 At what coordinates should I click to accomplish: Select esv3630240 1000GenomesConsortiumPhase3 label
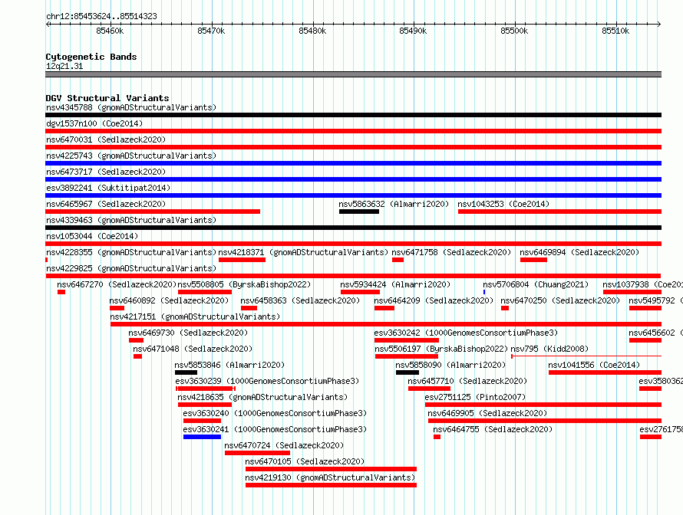click(x=276, y=413)
